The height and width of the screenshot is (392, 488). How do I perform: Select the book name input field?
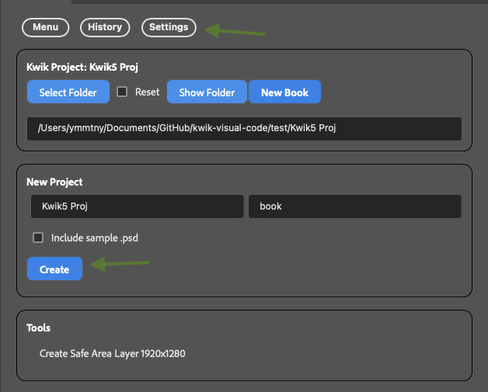pyautogui.click(x=355, y=206)
